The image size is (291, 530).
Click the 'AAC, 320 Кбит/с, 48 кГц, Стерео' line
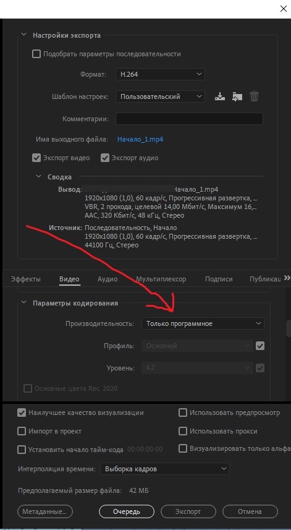coord(135,215)
